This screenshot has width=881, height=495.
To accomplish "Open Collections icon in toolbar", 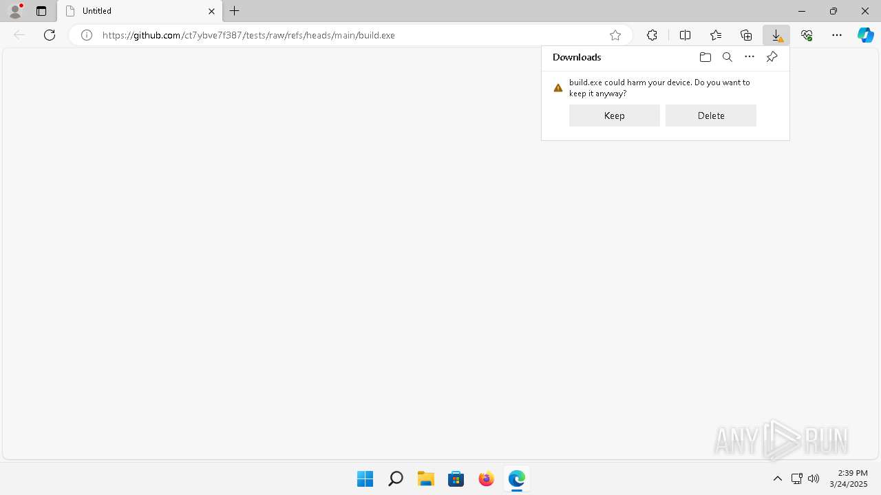I will tap(746, 35).
